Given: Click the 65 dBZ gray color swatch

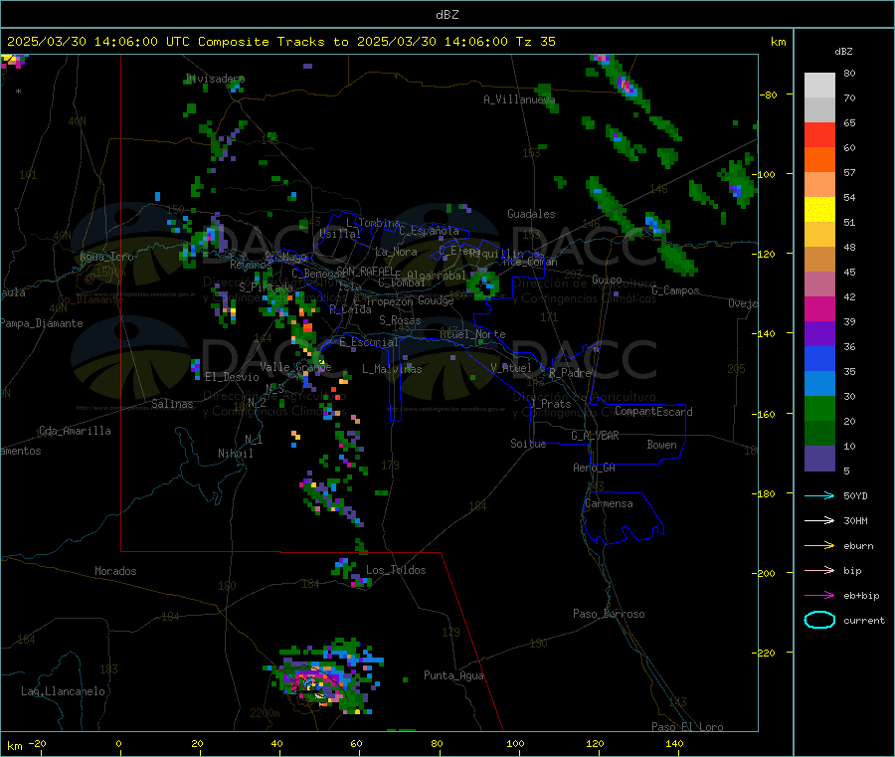Looking at the screenshot, I should click(x=819, y=110).
